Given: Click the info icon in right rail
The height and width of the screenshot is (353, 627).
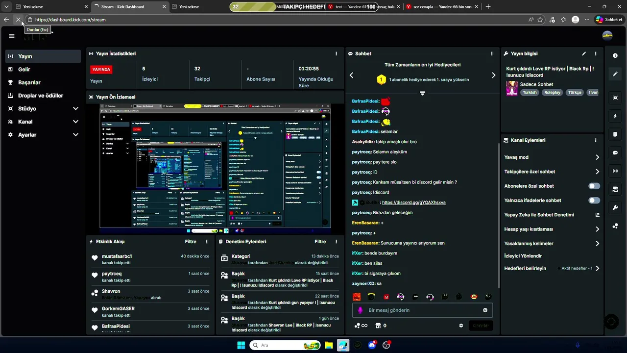Looking at the screenshot, I should (615, 56).
